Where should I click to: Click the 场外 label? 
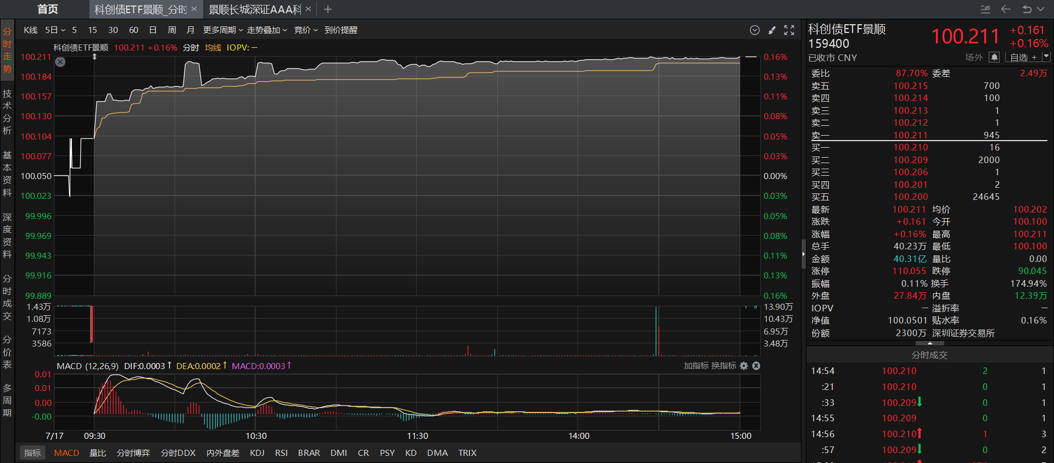click(974, 57)
